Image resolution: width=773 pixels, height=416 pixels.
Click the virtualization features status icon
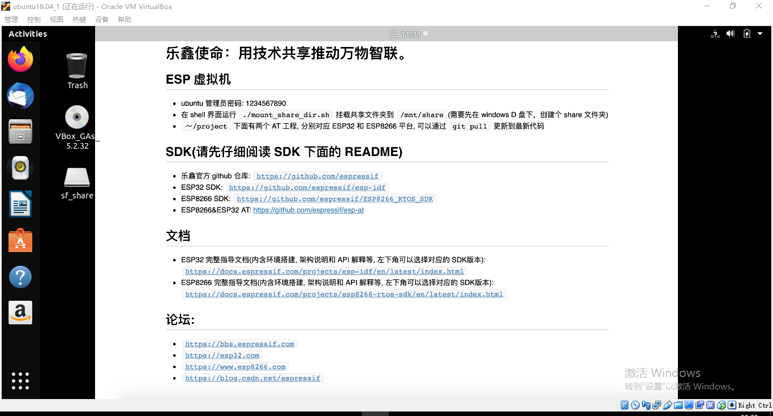click(710, 405)
